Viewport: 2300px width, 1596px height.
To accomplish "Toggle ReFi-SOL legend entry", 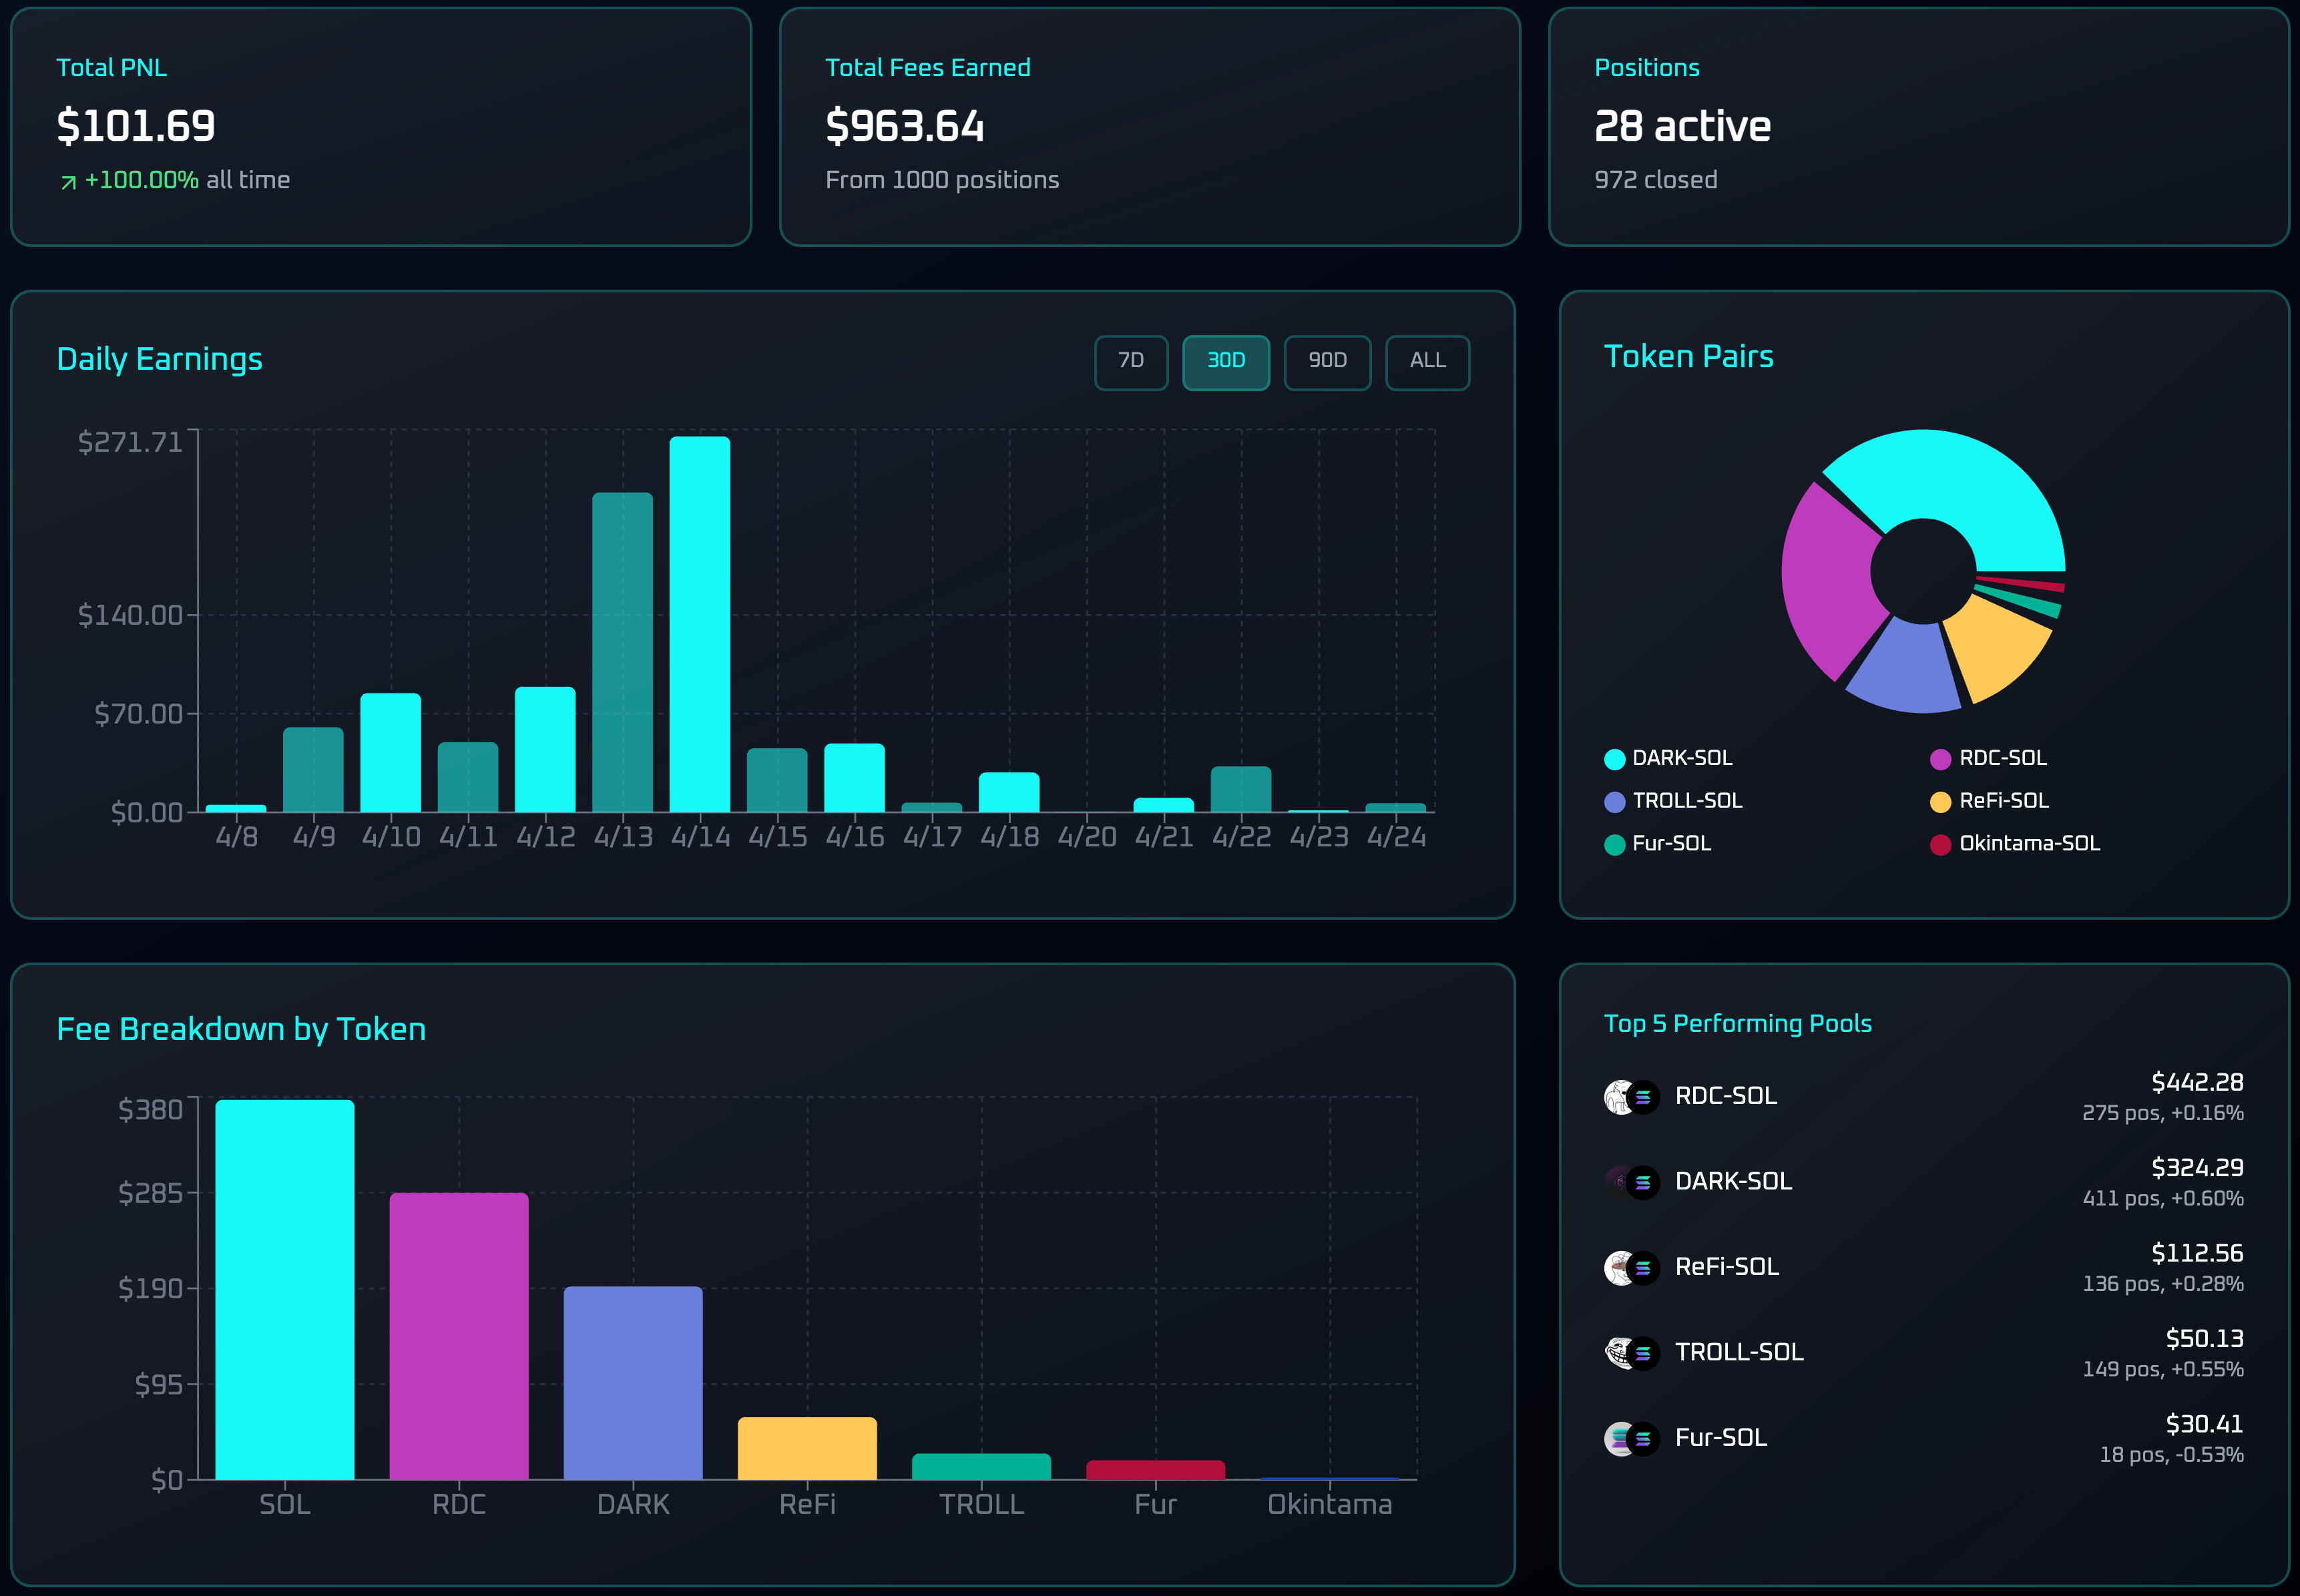I will coord(2003,801).
